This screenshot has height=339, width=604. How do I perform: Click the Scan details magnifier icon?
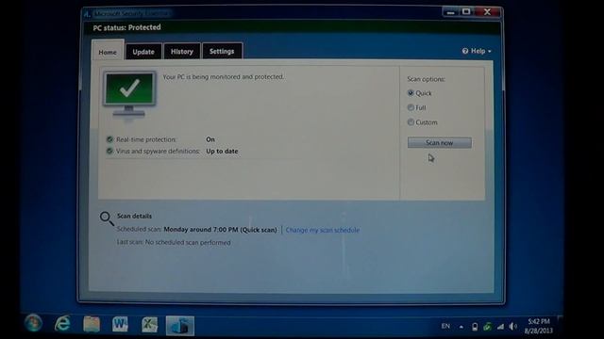click(107, 218)
